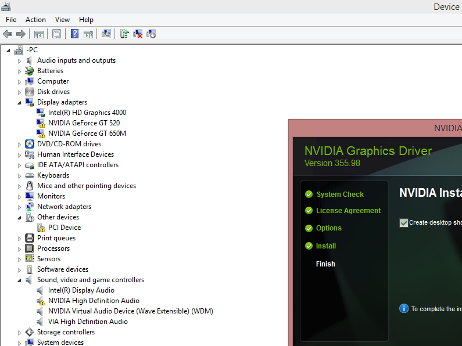Click the Keyboards category icon
Screen dimensions: 462x346
[x=30, y=175]
